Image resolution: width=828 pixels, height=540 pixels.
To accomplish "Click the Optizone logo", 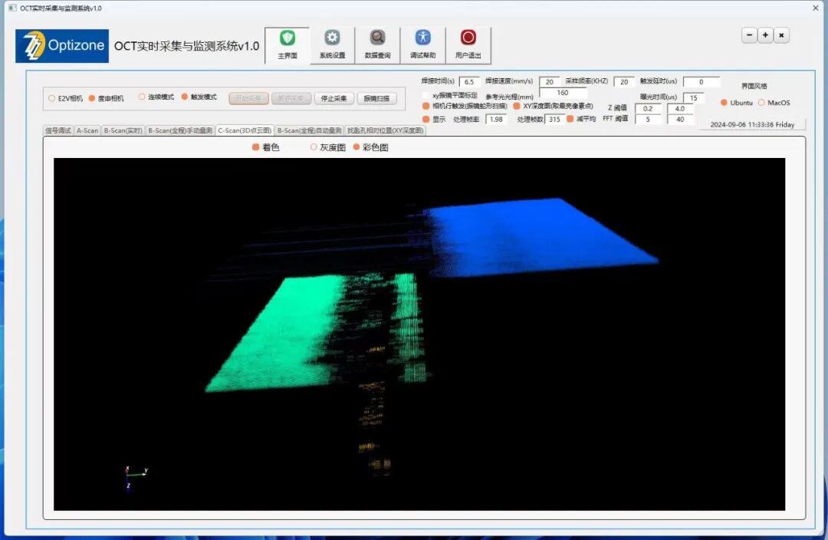I will point(62,46).
